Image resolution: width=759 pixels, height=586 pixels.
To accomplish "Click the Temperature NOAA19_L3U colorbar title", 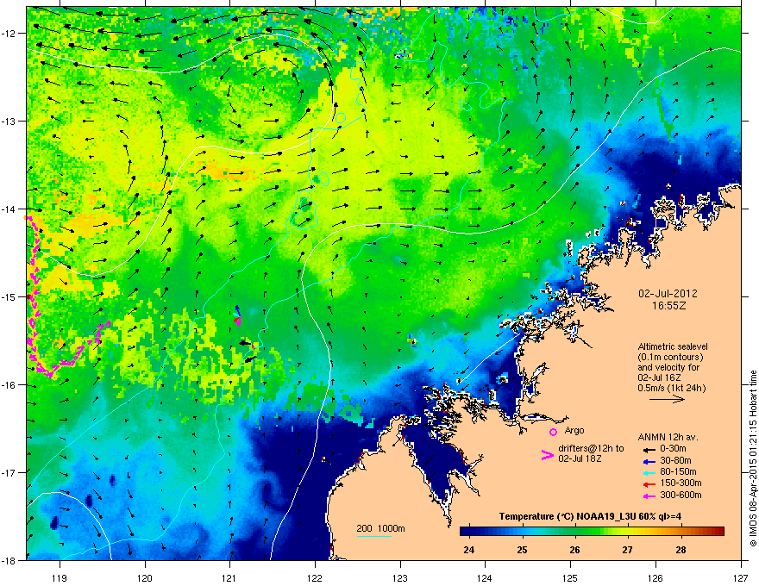I will click(590, 516).
